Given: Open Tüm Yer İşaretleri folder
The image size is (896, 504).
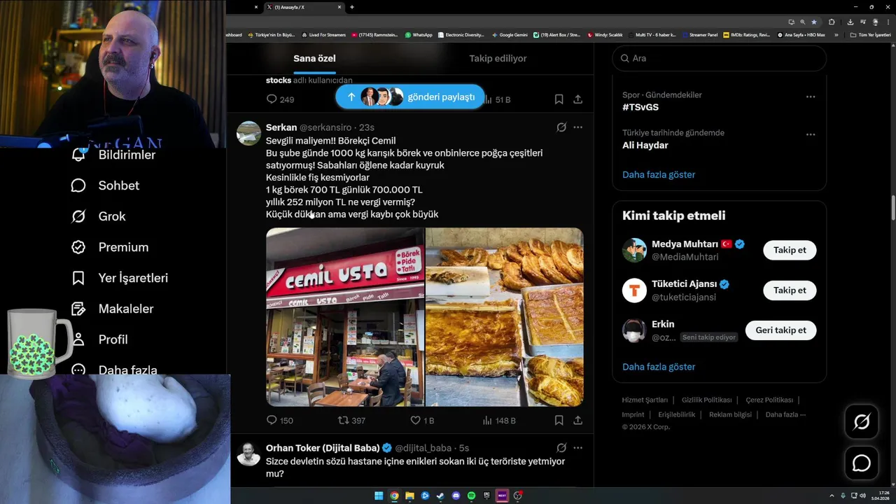Looking at the screenshot, I should (870, 34).
